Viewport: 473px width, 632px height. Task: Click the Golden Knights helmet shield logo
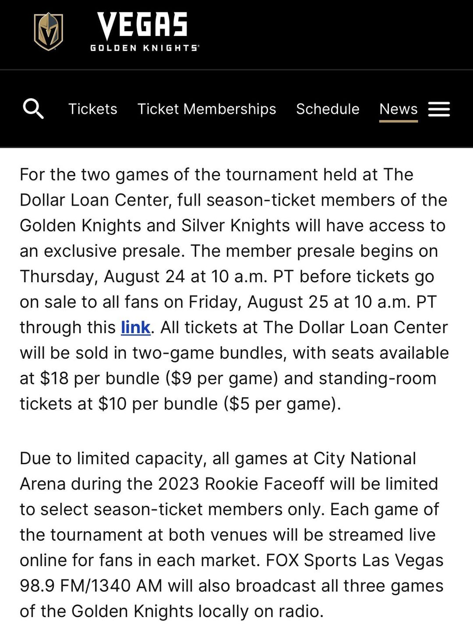coord(48,31)
